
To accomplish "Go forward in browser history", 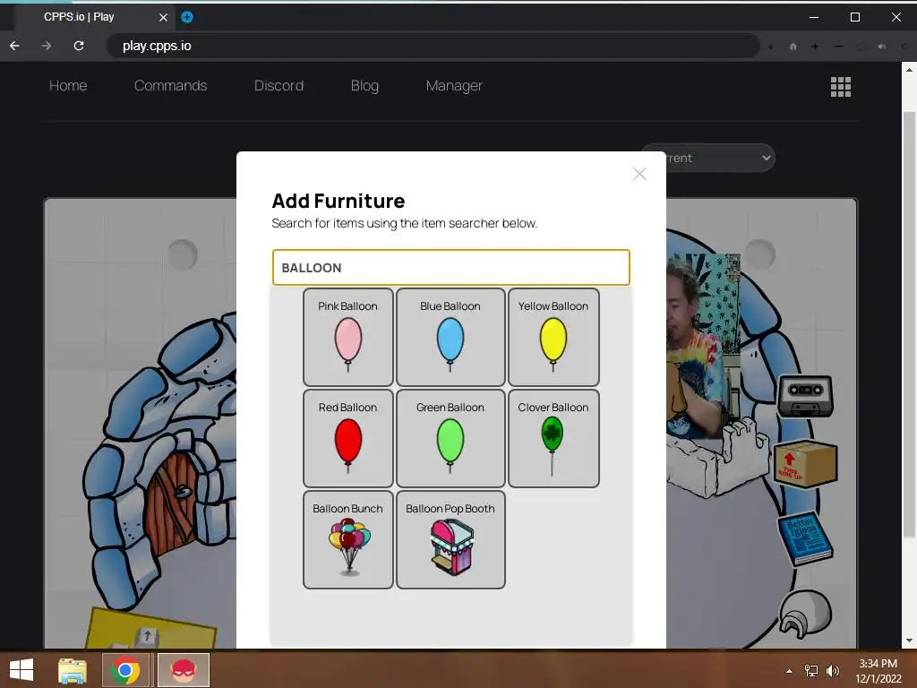I will click(47, 46).
